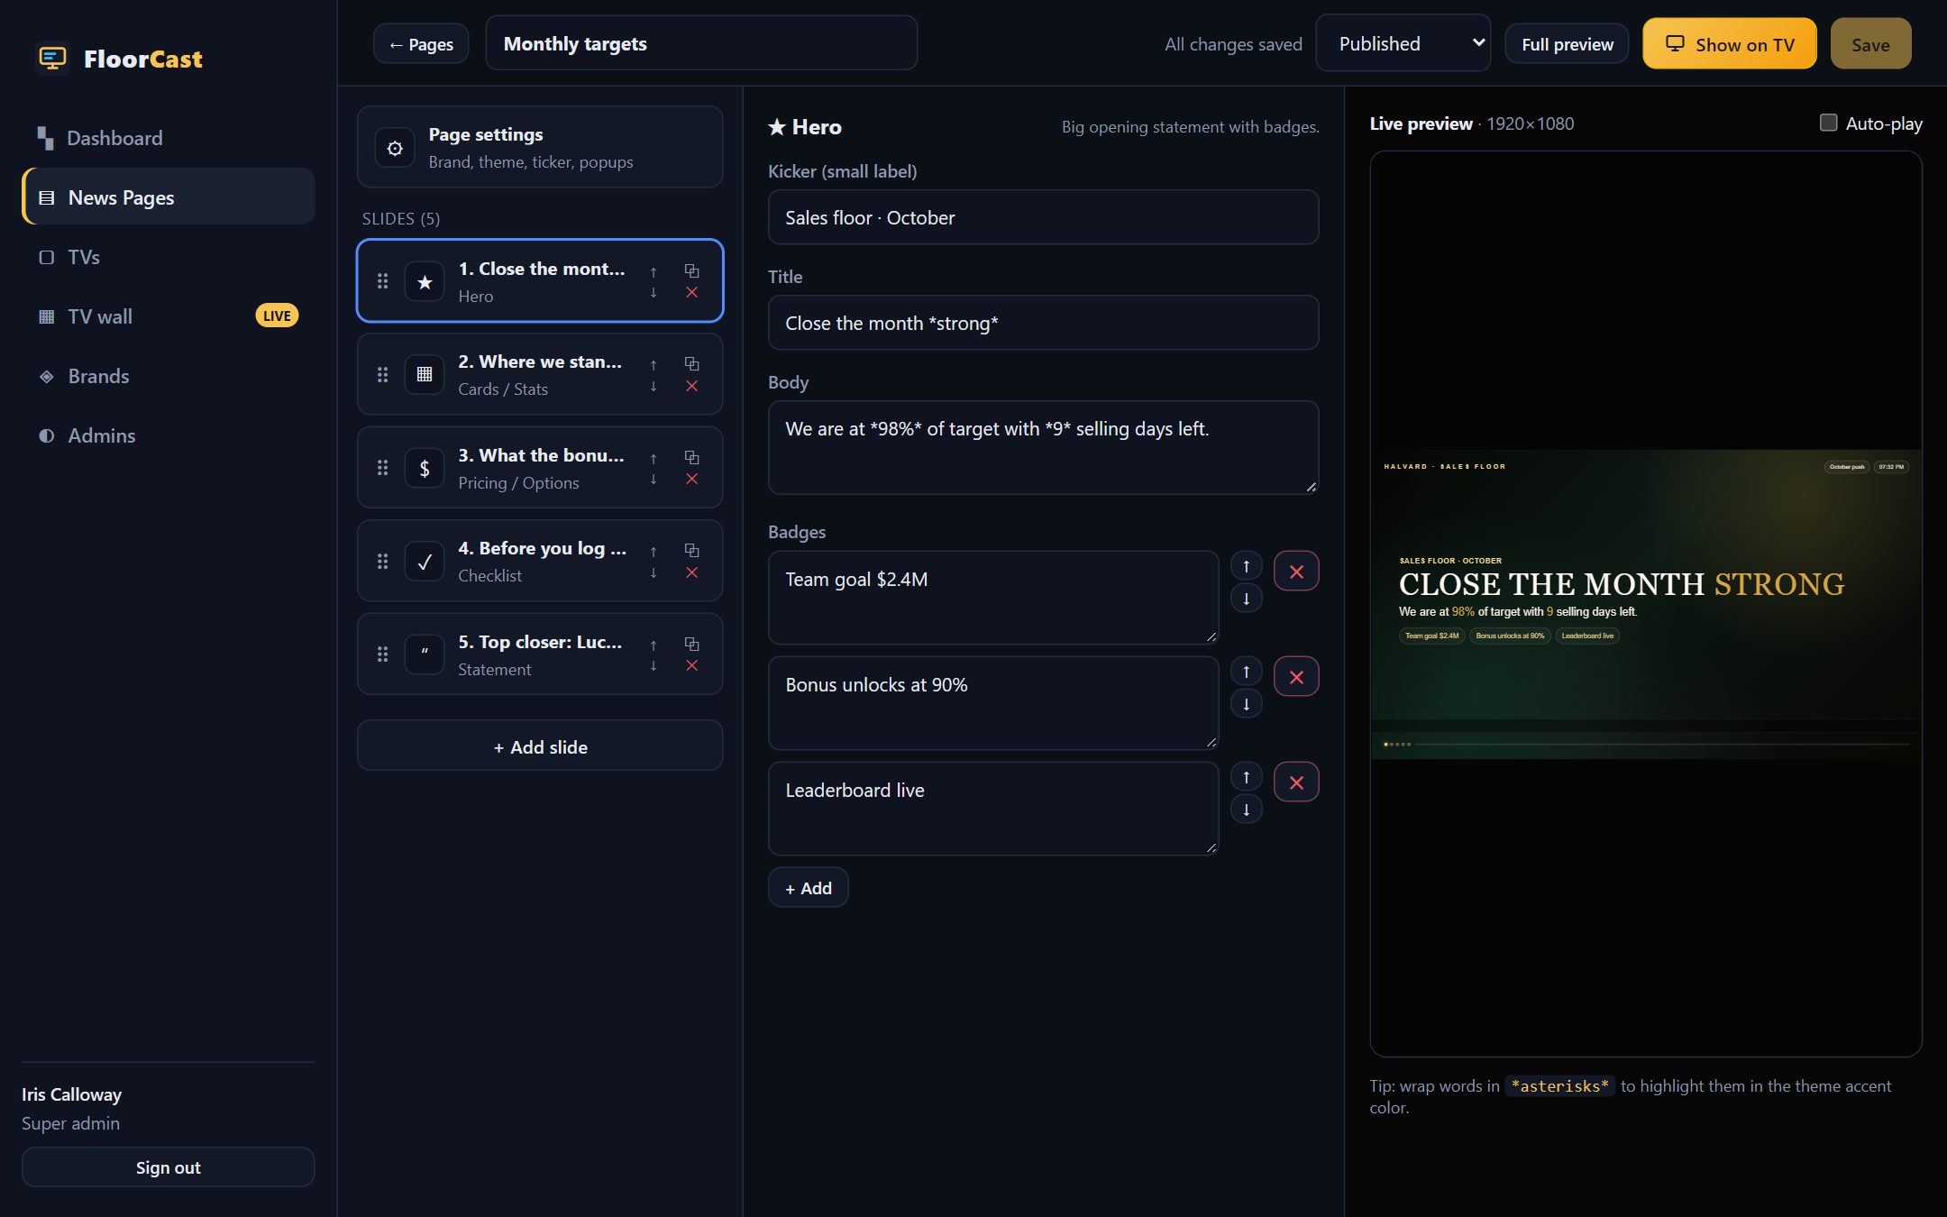Click Show on TV button
The height and width of the screenshot is (1217, 1947).
pyautogui.click(x=1729, y=44)
